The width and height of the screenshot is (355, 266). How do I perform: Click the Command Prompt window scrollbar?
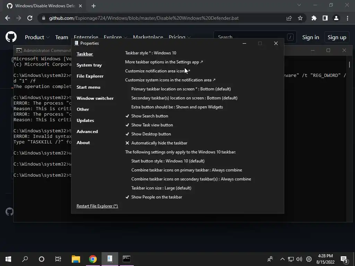coord(349,64)
